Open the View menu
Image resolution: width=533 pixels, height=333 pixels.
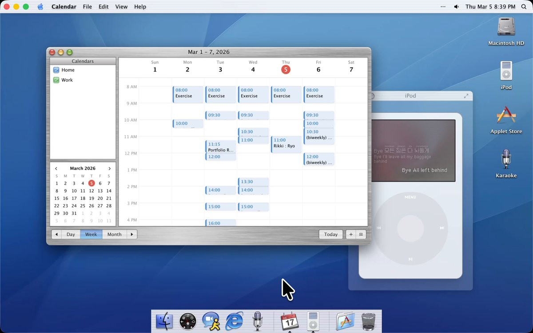coord(121,7)
